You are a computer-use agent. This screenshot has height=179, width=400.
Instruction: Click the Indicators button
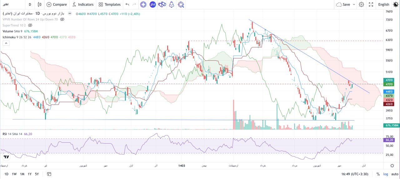point(83,4)
